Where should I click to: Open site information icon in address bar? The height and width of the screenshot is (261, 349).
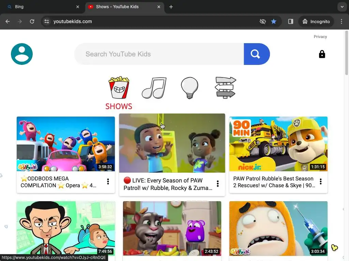(x=47, y=21)
